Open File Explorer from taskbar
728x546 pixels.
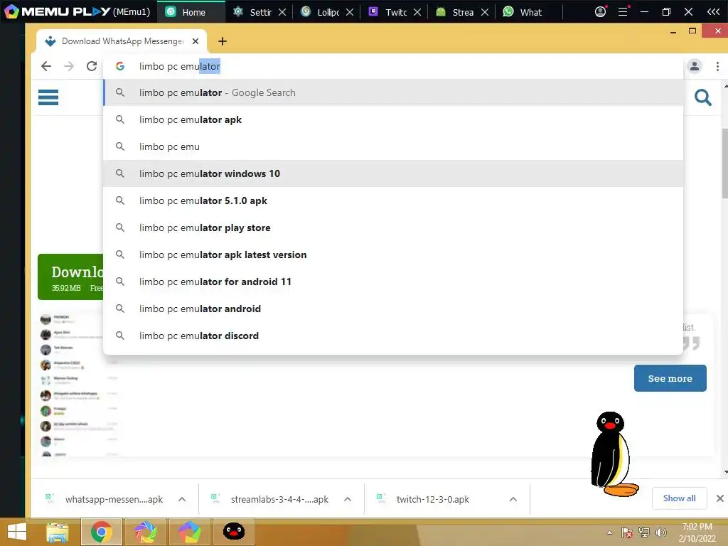(58, 532)
